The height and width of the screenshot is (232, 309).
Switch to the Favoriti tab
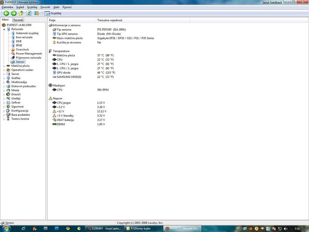click(x=18, y=20)
